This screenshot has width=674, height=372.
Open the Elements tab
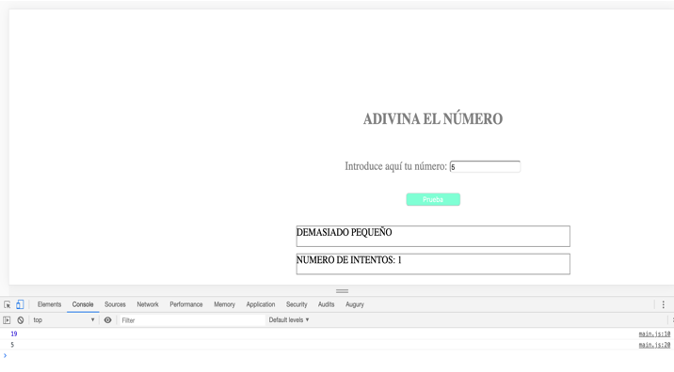pos(50,304)
